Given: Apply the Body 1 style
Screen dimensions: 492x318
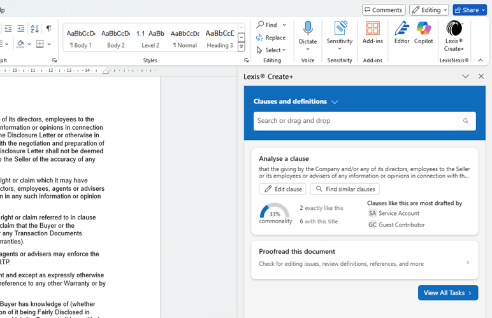Looking at the screenshot, I should point(81,37).
